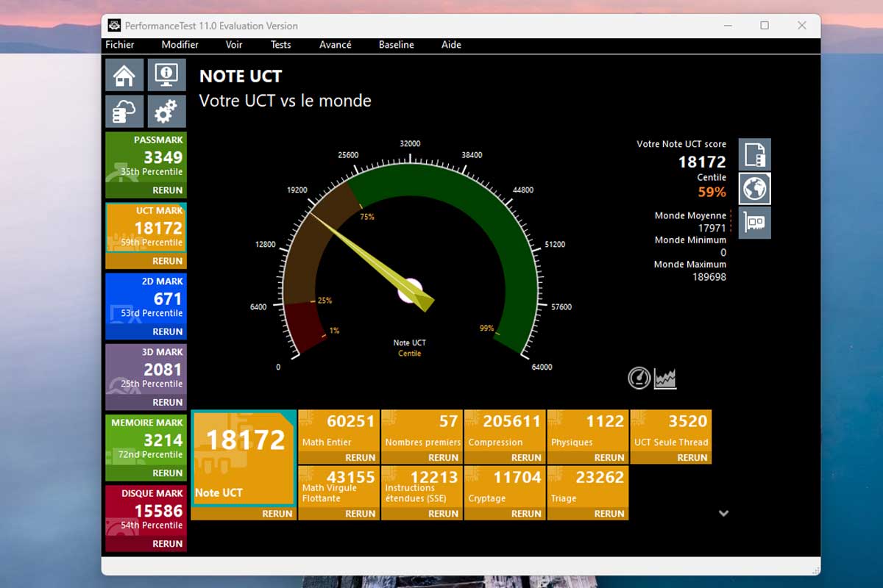Select the MEMOIRE MARK 3214 score tile

pyautogui.click(x=146, y=440)
